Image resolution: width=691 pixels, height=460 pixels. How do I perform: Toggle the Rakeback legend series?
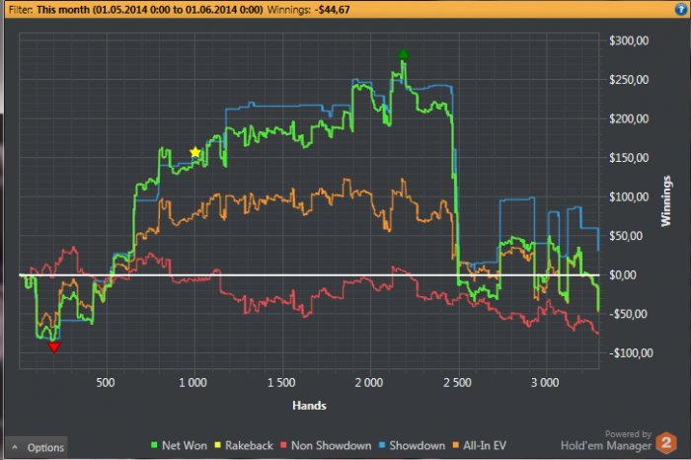(x=244, y=445)
